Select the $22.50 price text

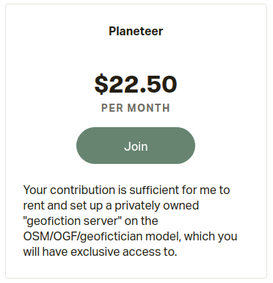click(x=136, y=85)
